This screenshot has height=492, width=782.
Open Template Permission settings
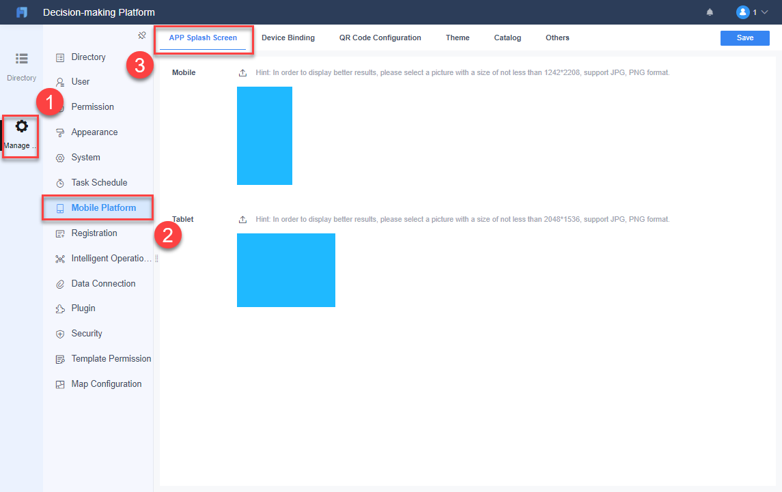(x=111, y=358)
